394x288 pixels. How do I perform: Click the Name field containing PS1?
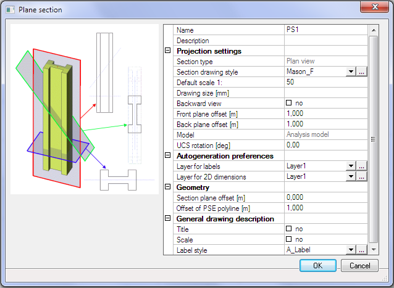(x=325, y=30)
